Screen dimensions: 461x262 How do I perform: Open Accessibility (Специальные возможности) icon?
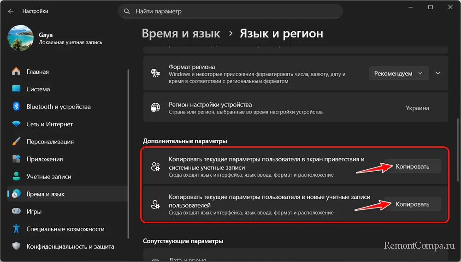point(16,229)
